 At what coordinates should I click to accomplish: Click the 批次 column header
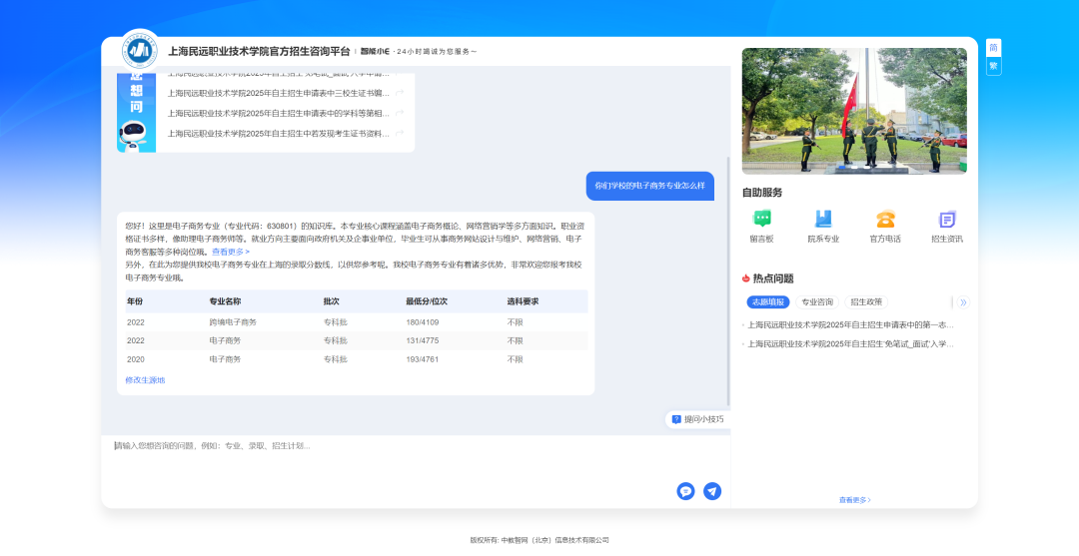(x=331, y=301)
